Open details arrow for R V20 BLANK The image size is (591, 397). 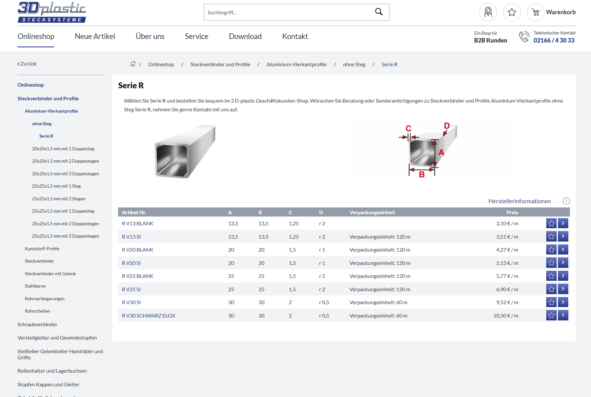[563, 250]
